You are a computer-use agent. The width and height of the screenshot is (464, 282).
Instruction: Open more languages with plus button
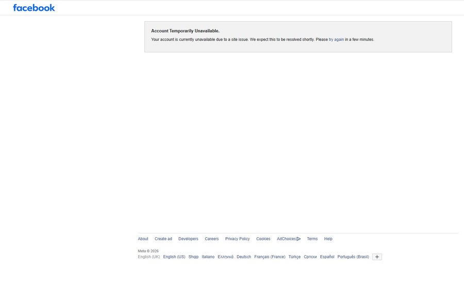[x=377, y=257]
